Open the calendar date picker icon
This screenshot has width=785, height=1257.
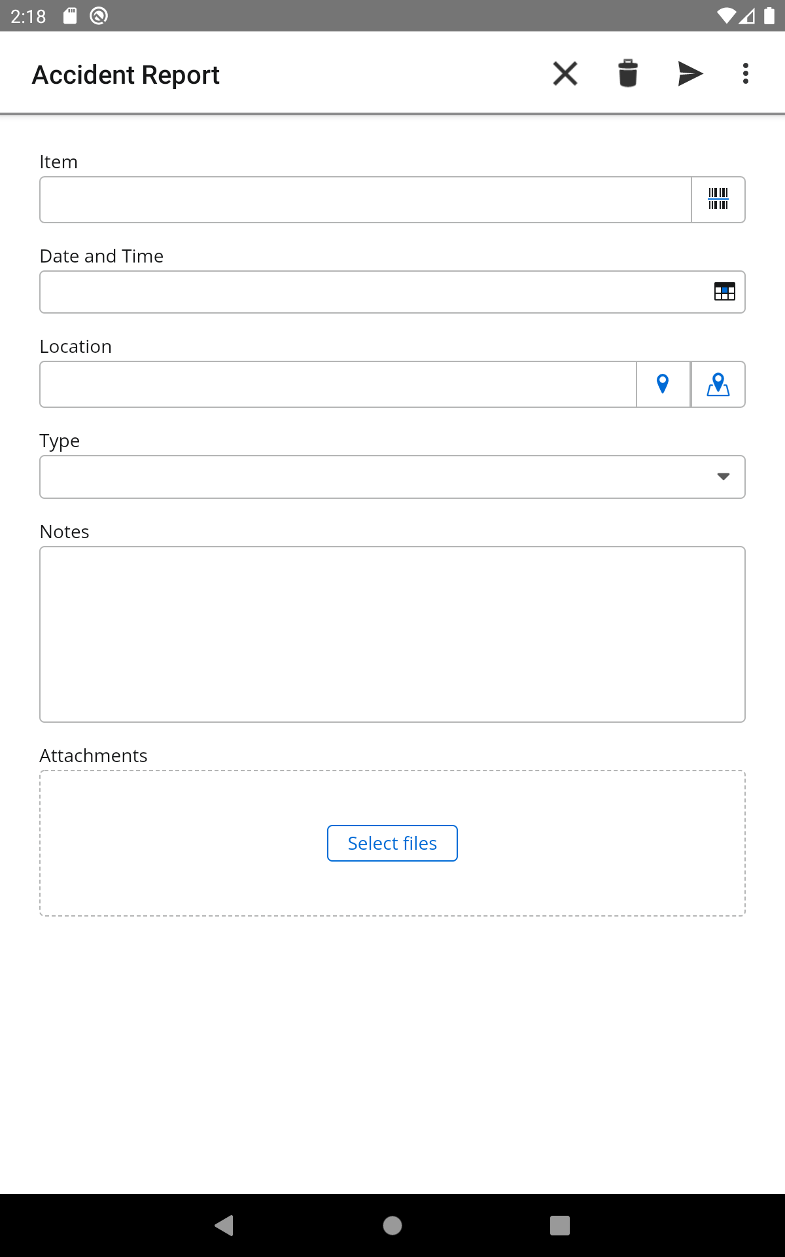[725, 291]
